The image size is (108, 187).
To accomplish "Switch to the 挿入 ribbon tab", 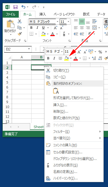I will (43, 14).
